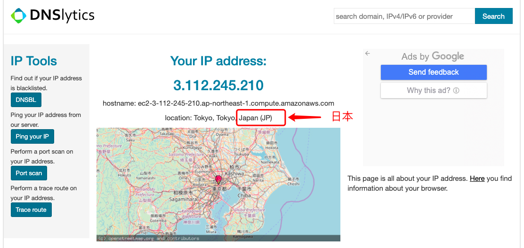
Task: Open the DNSBL blacklist check
Action: coord(26,100)
